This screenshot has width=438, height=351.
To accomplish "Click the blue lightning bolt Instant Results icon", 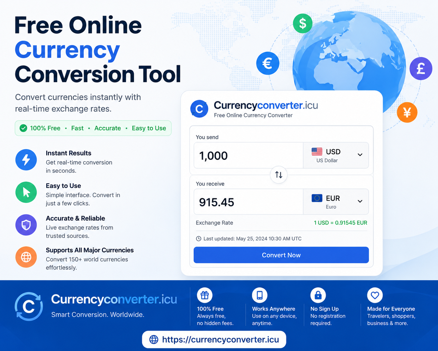I will coord(26,160).
